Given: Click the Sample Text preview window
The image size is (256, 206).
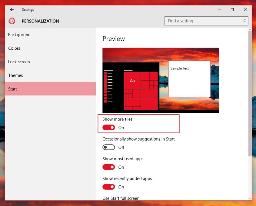Looking at the screenshot, I should 189,79.
